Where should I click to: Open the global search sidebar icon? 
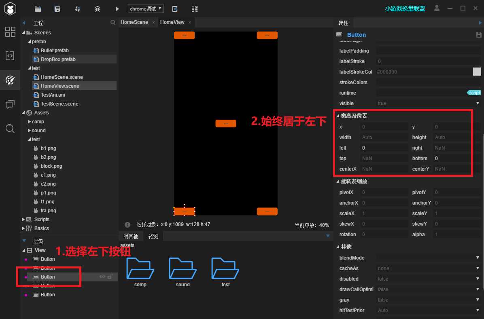pyautogui.click(x=10, y=128)
